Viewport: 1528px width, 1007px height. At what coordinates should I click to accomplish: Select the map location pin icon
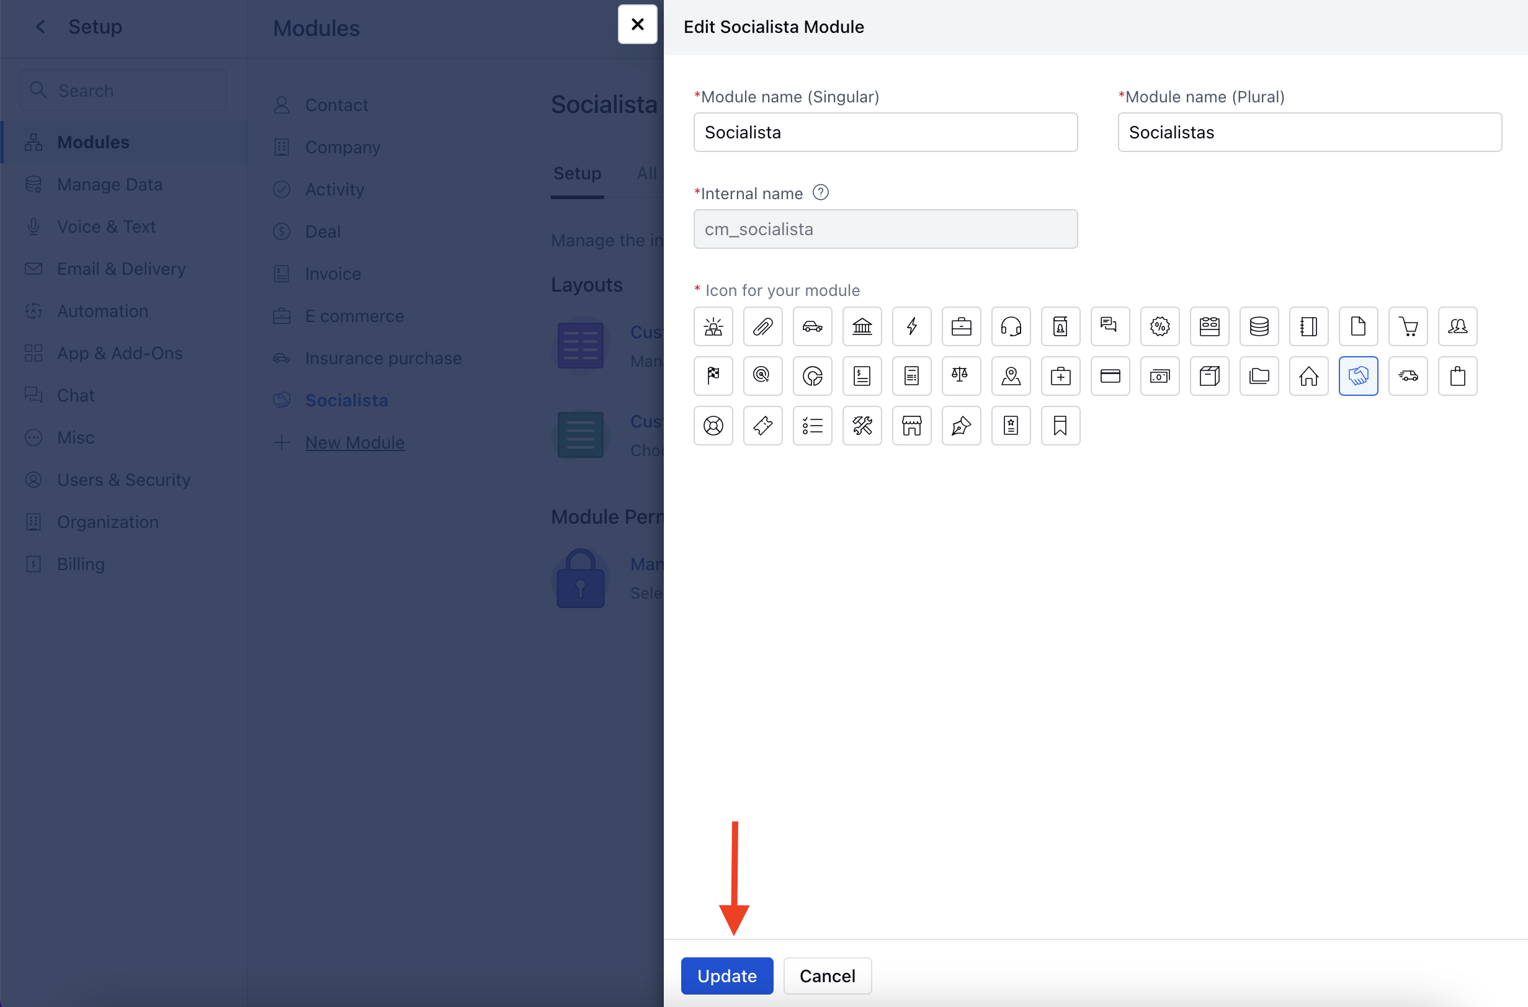tap(1011, 376)
